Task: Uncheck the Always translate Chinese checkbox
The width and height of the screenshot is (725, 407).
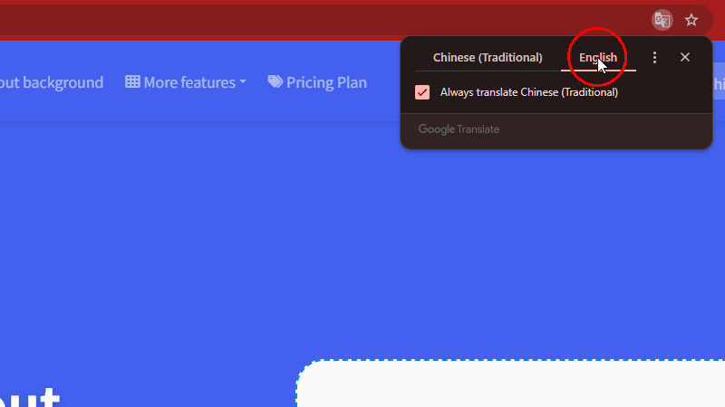Action: pos(422,92)
